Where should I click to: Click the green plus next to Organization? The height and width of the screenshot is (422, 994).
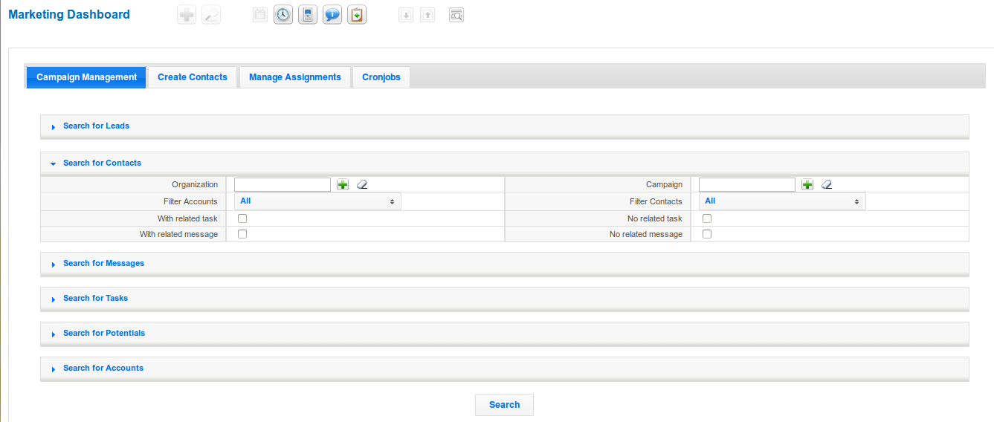click(x=343, y=184)
